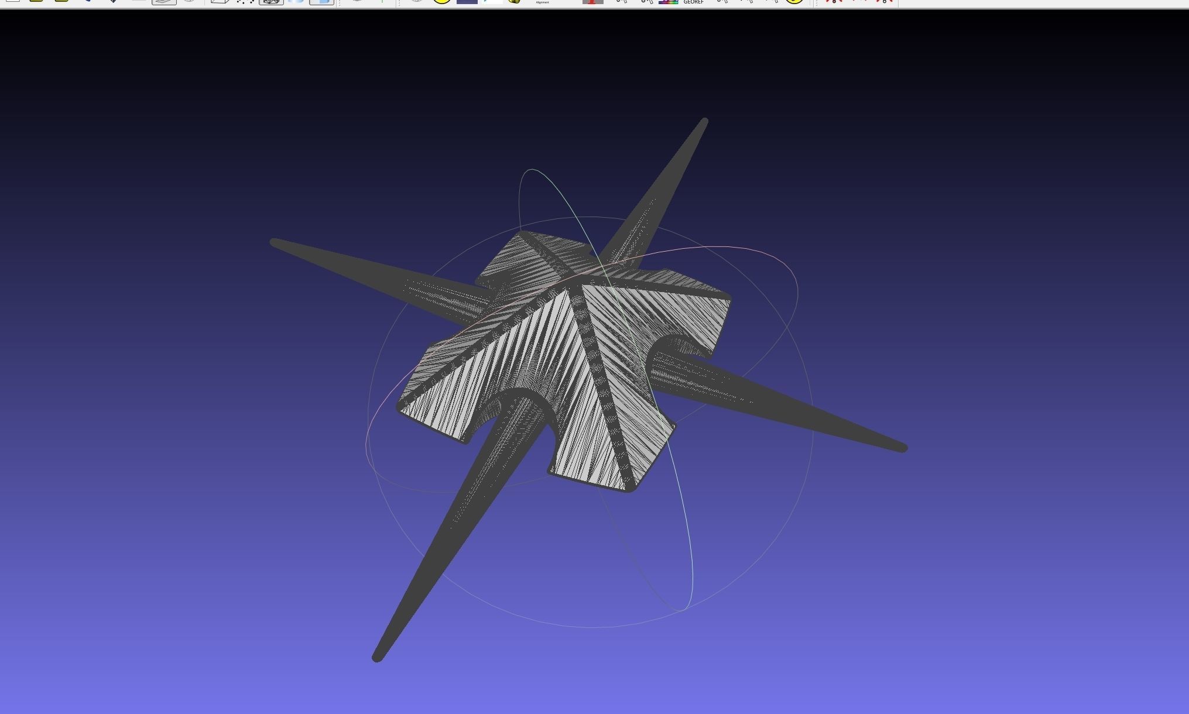Click the tip of the bottom-left spike
1189x714 pixels.
click(x=377, y=658)
